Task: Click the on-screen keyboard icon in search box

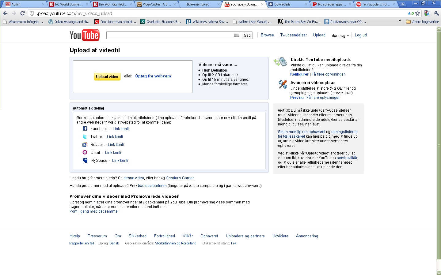Action: (237, 35)
